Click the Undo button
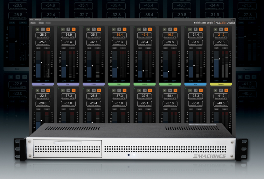 coord(41,23)
